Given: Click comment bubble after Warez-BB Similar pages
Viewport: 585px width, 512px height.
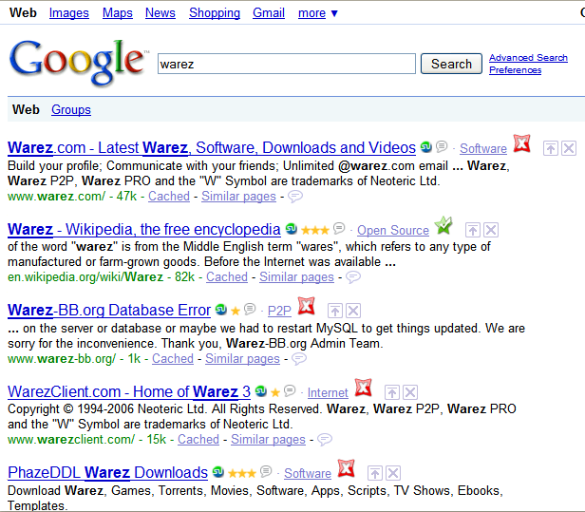Looking at the screenshot, I should click(299, 359).
